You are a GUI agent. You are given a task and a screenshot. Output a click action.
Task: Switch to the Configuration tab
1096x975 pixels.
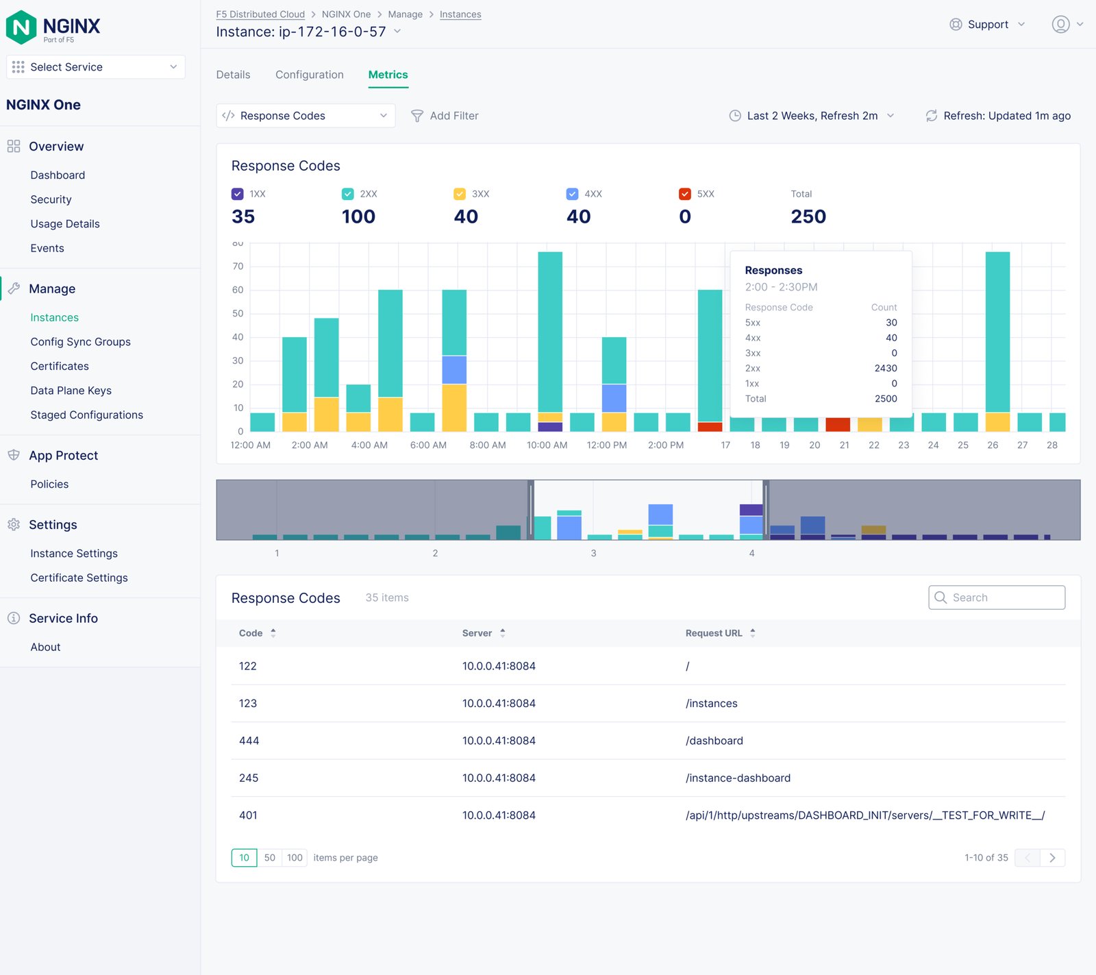(x=310, y=75)
